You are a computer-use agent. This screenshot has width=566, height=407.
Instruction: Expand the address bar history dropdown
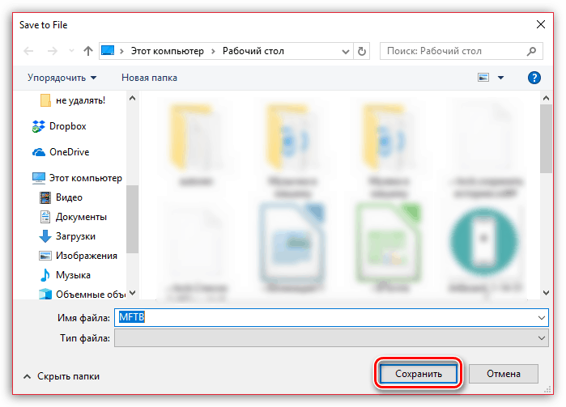[x=346, y=52]
